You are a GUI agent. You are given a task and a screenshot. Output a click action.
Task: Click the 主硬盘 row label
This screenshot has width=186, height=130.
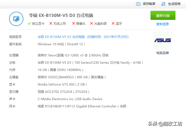pyautogui.click(x=14, y=77)
